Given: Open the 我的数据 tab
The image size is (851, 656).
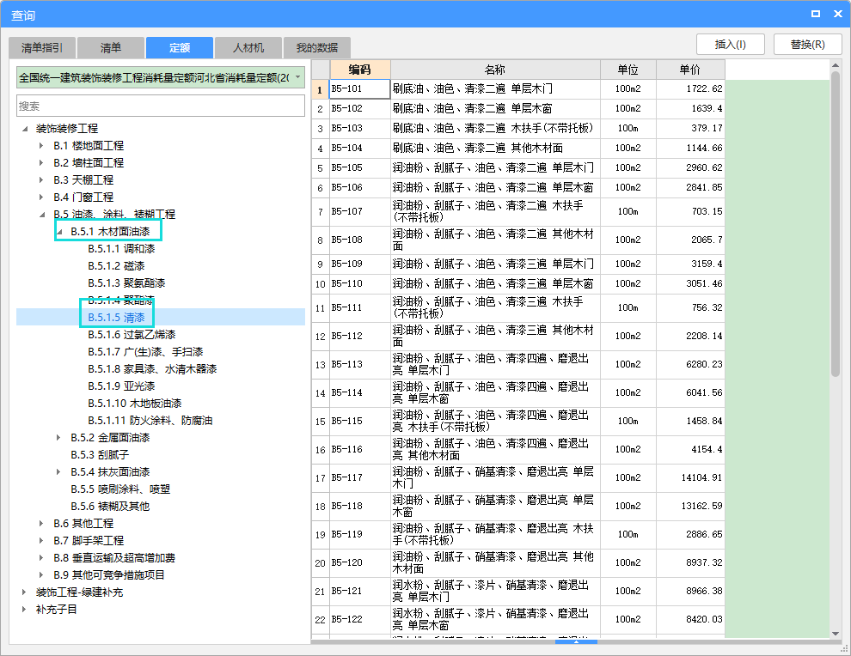Looking at the screenshot, I should click(316, 48).
